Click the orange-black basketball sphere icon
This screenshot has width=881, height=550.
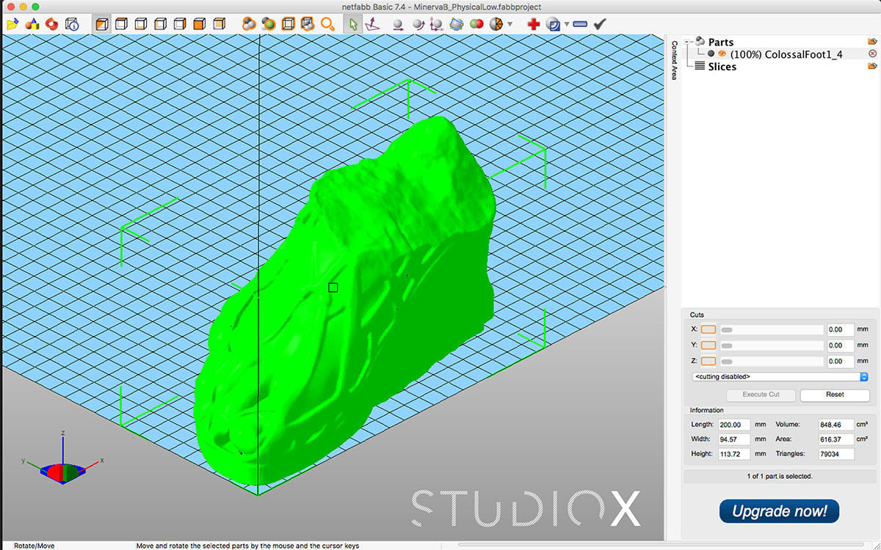pos(496,24)
